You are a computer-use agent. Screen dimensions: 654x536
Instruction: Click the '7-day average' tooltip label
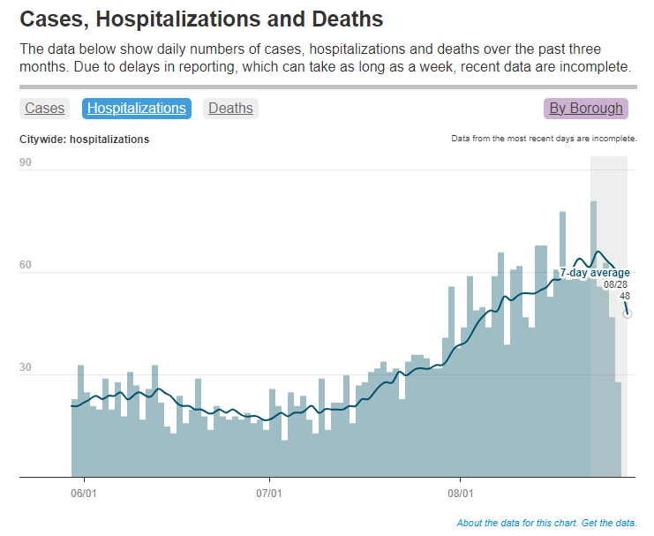pyautogui.click(x=595, y=273)
